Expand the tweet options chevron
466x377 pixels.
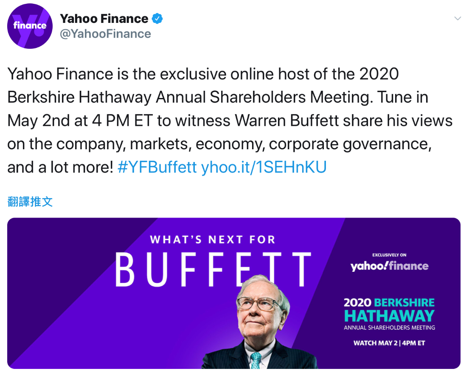(x=458, y=18)
